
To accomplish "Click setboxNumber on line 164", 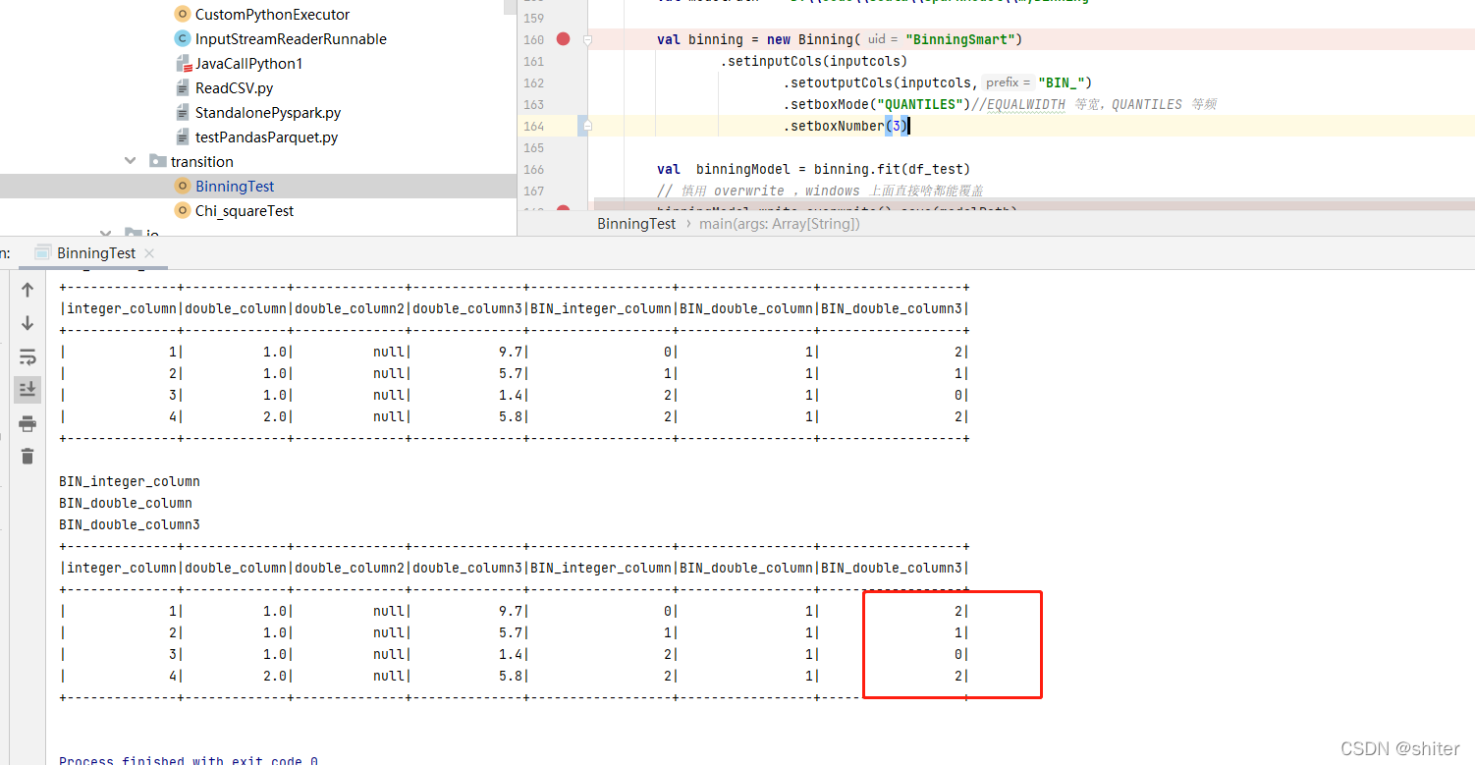I will [838, 126].
